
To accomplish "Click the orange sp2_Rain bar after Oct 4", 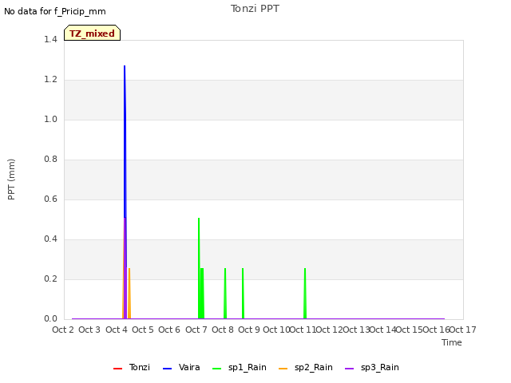I will [x=129, y=293].
